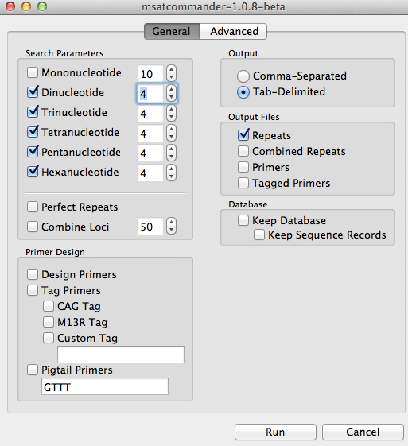408x446 pixels.
Task: Enable the Mononucleotide checkbox
Action: pyautogui.click(x=33, y=72)
